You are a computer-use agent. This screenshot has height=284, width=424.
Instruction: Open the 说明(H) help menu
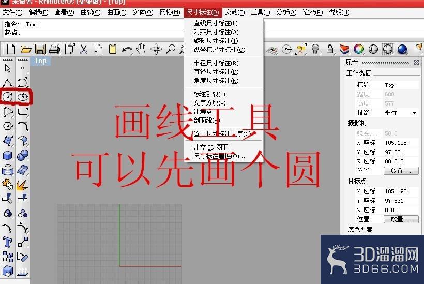click(x=339, y=12)
